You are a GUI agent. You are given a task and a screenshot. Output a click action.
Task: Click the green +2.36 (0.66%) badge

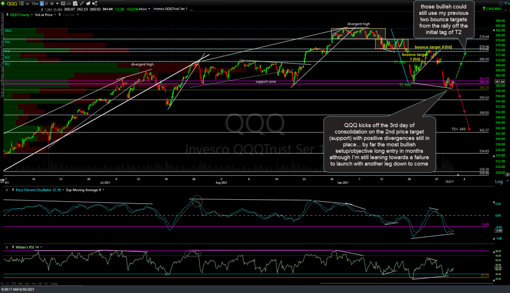492,9
